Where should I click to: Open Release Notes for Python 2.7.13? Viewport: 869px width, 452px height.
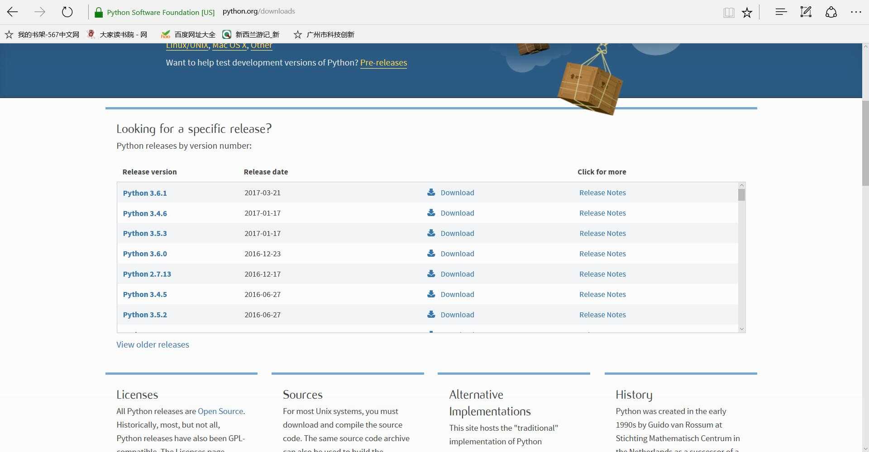pos(602,274)
